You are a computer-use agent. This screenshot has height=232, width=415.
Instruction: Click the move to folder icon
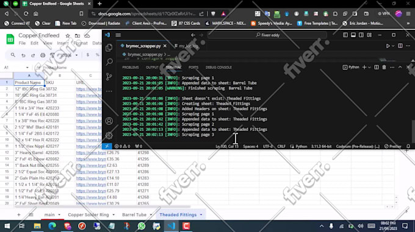coord(78,36)
